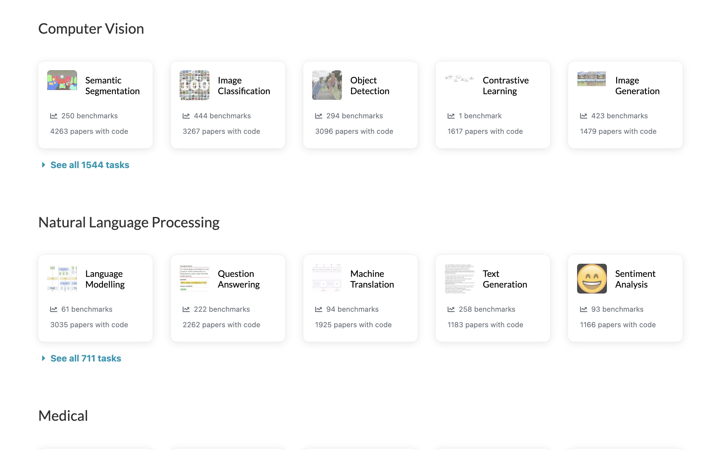Click the Language Modelling diagram thumbnail
The width and height of the screenshot is (703, 450).
[x=62, y=279]
